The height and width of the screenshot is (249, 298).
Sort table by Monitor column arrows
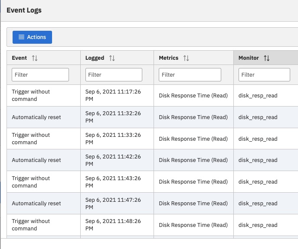[x=267, y=58]
